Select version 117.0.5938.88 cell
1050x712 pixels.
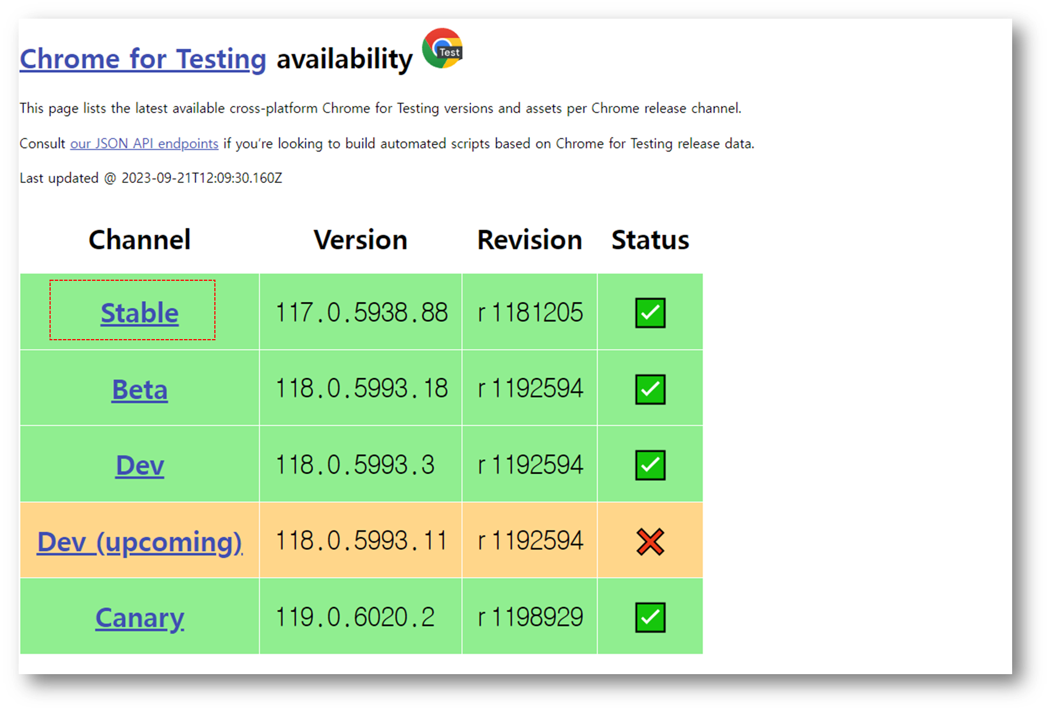click(x=361, y=312)
